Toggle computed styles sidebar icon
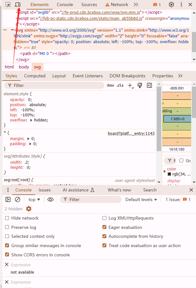Viewport: 196px width, 288px height. point(149,85)
